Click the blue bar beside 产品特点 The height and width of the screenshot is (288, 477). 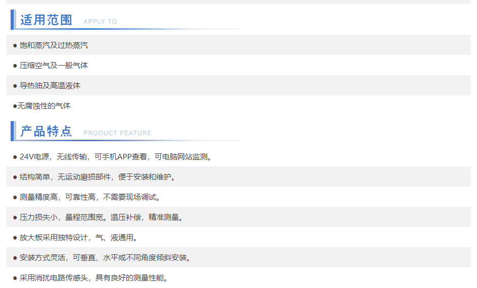tap(13, 131)
